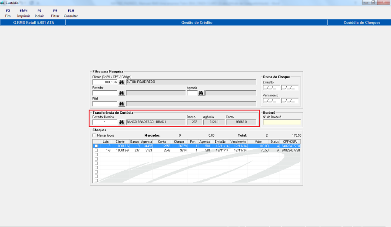Viewport: 391px width, 227px height.
Task: Click conta 2548 cell
Action: [x=162, y=151]
